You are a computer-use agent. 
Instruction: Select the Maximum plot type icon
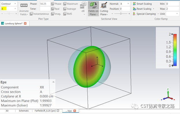[x=65, y=4]
